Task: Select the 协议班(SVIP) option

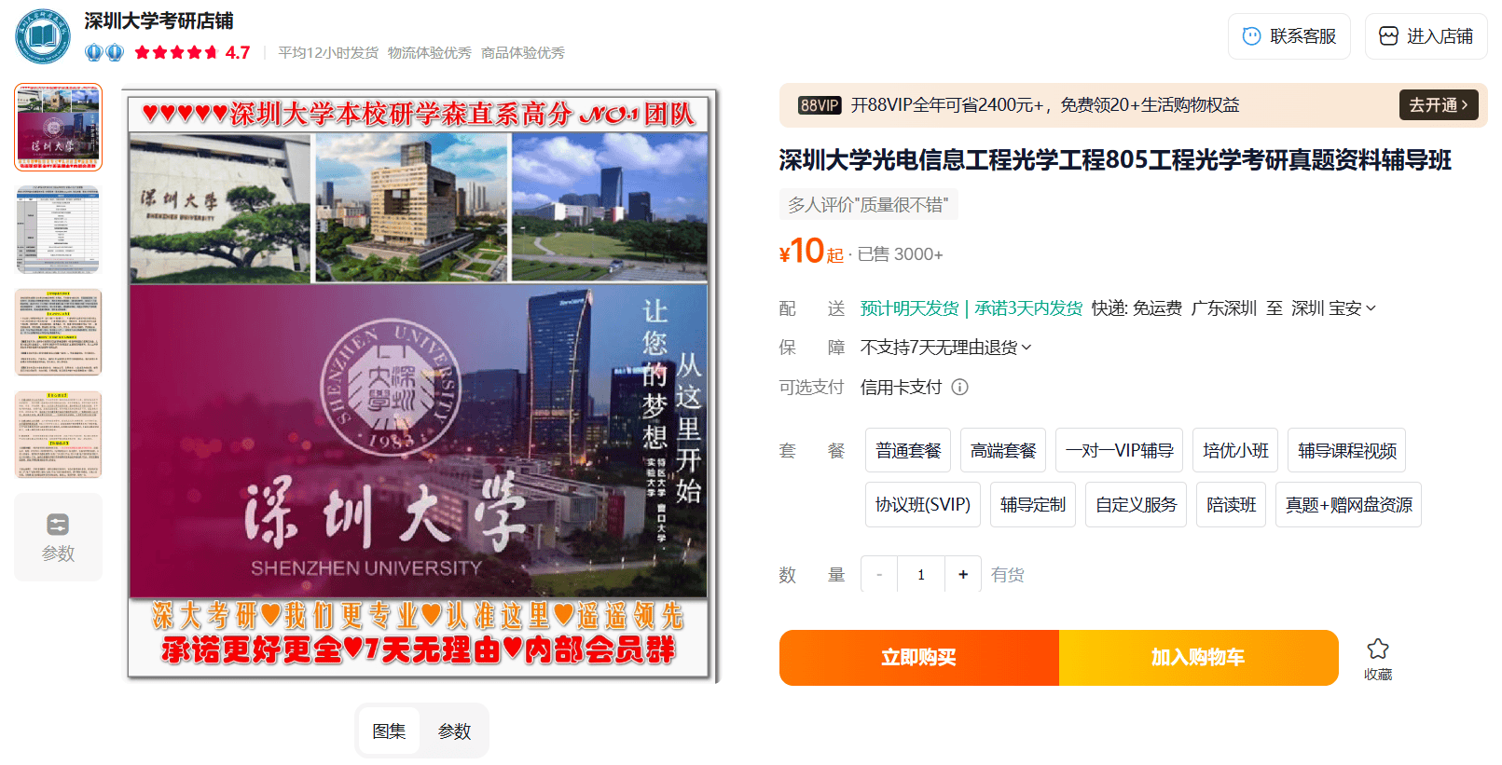Action: [923, 505]
